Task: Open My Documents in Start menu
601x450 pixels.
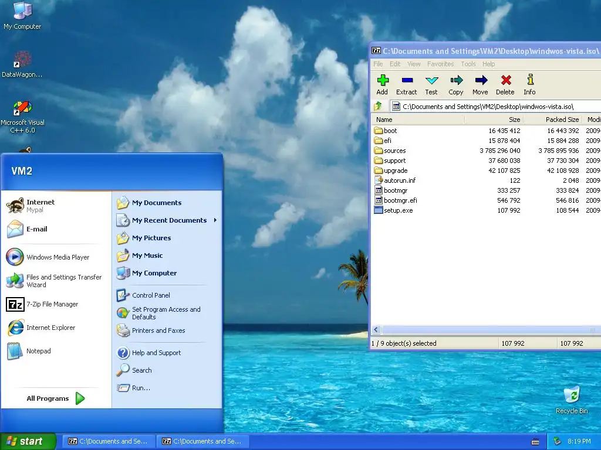Action: coord(167,203)
